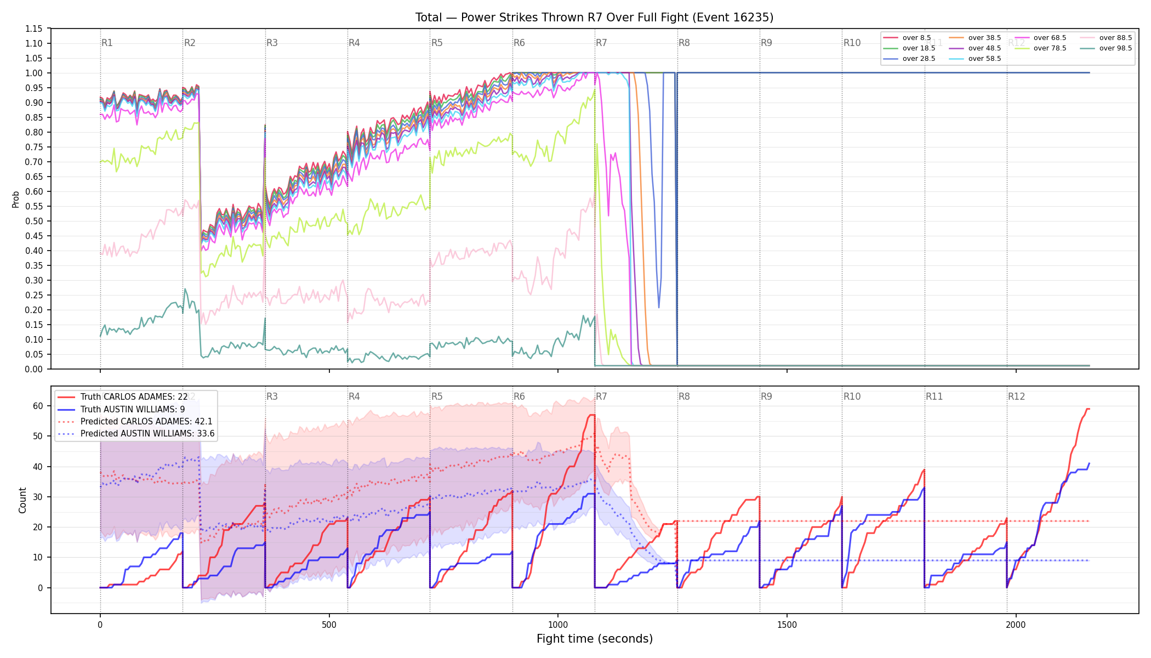Viewport: 1151px width, 658px height.
Task: Click the R9 round label in bottom Count chart
Action: 766,396
